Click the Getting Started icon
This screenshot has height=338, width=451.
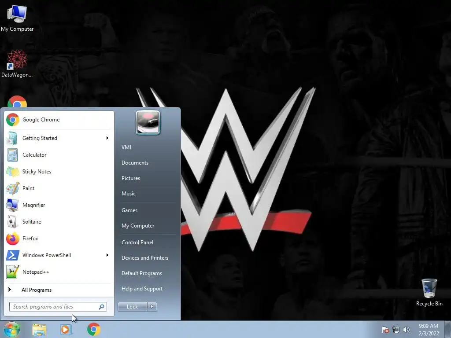[12, 138]
